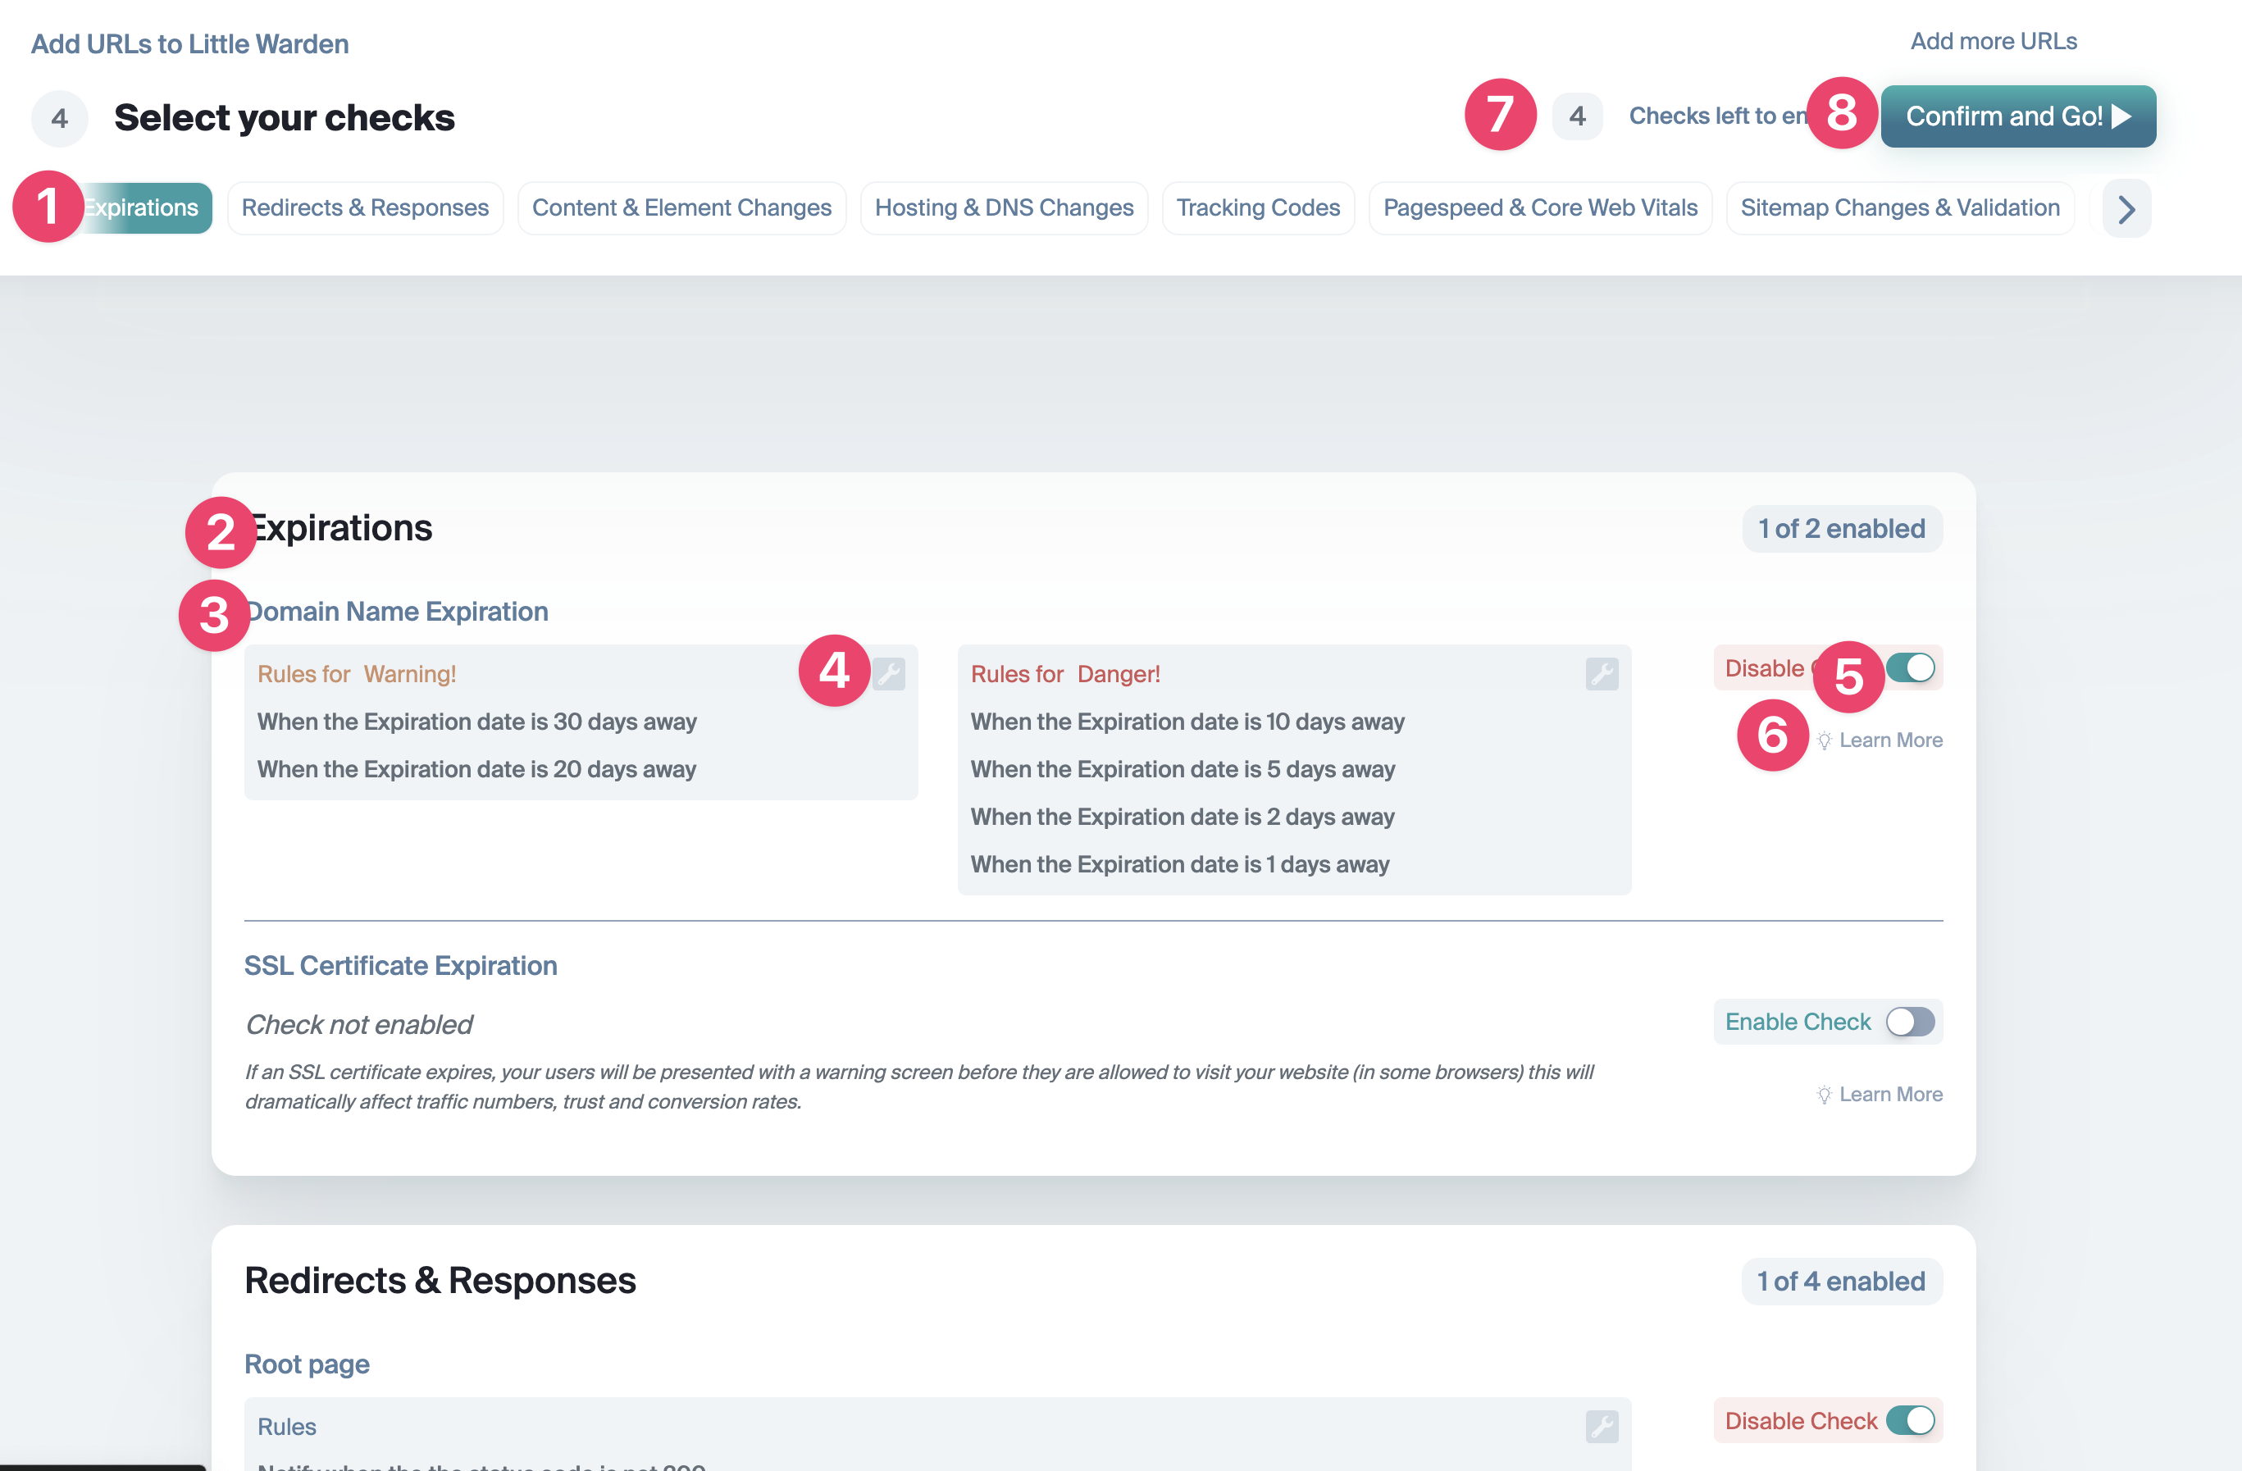Viewport: 2242px width, 1471px height.
Task: Click the SSL certificate description paragraph
Action: (918, 1086)
